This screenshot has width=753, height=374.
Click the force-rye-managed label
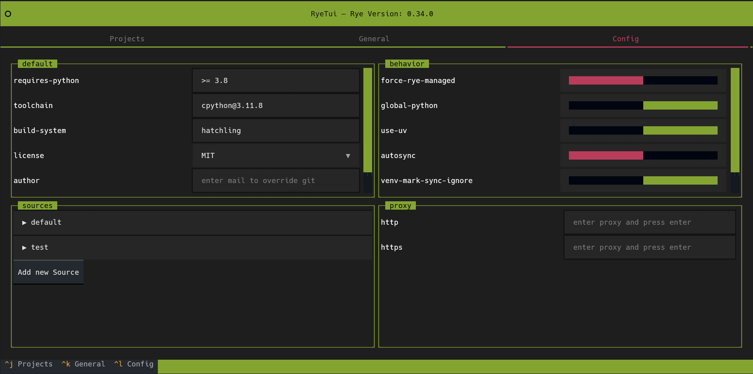418,81
